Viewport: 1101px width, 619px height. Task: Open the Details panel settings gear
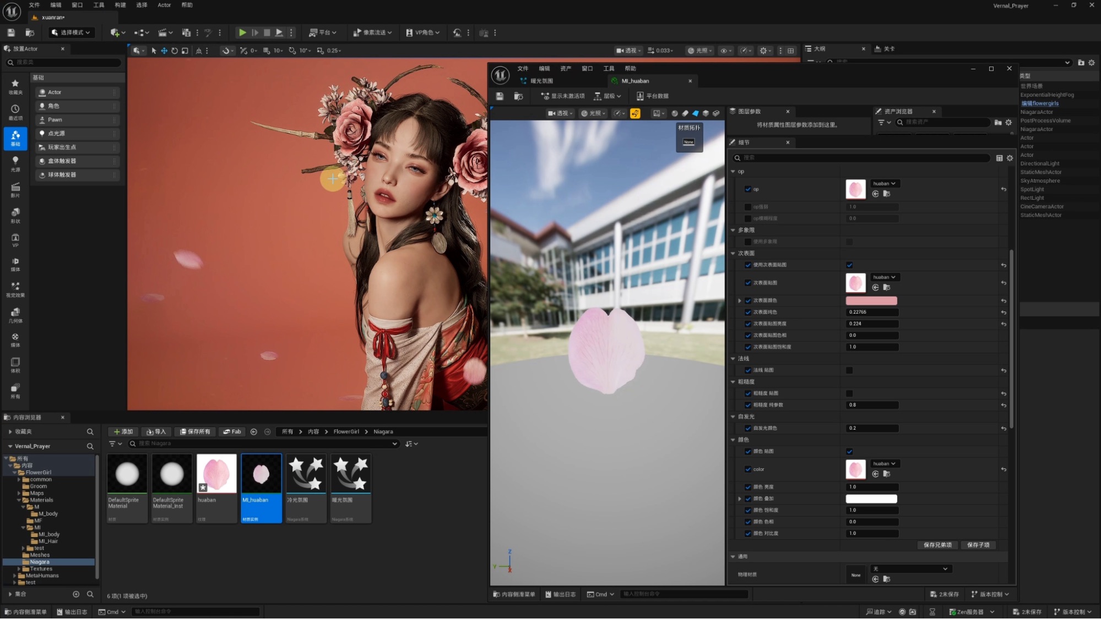[1010, 158]
